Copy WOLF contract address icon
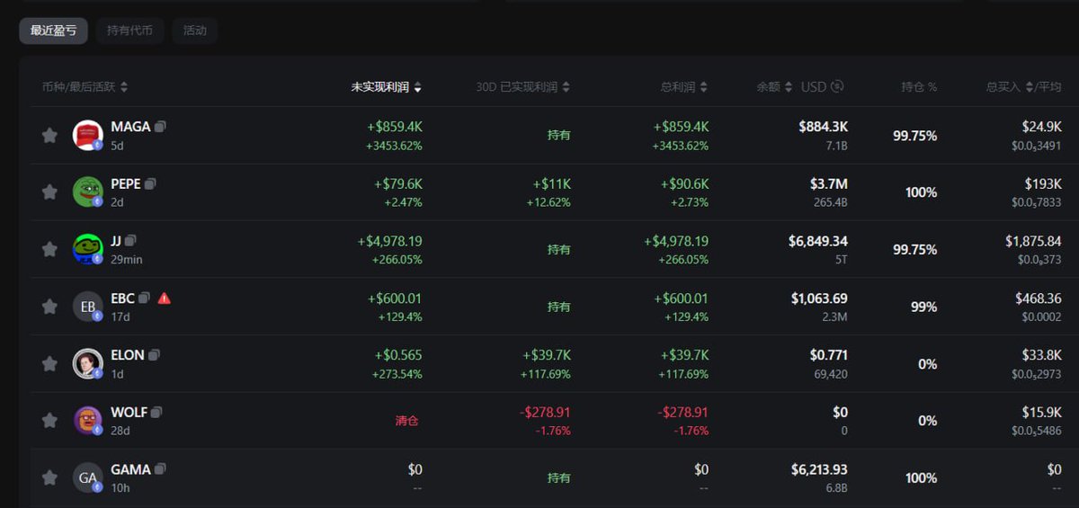Screen dimensions: 1079x508 tap(156, 412)
